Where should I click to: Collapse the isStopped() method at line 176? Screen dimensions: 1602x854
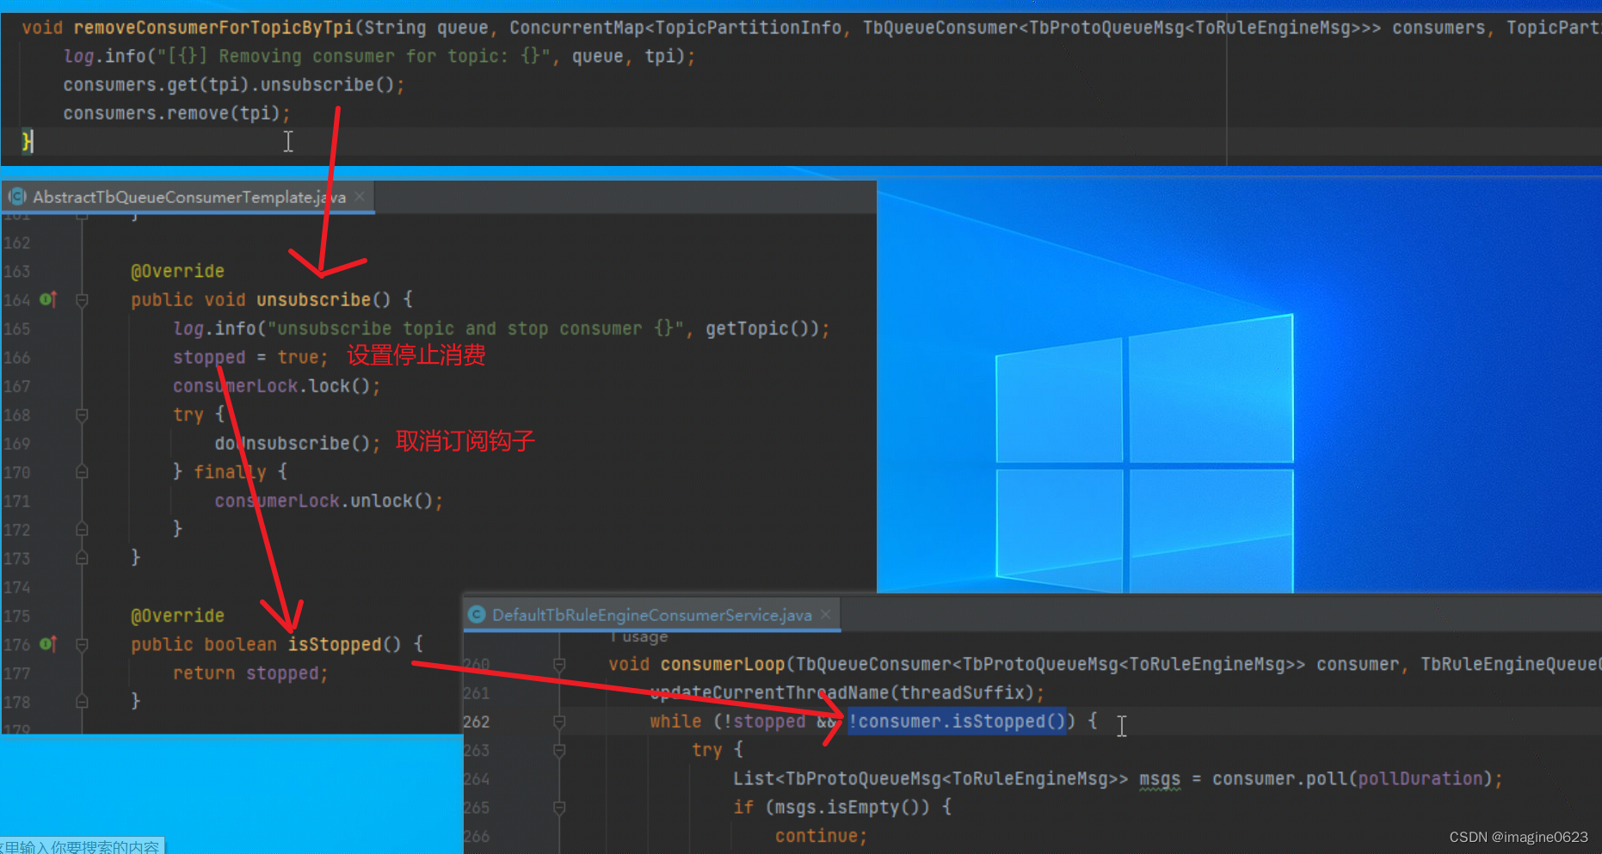pos(82,644)
